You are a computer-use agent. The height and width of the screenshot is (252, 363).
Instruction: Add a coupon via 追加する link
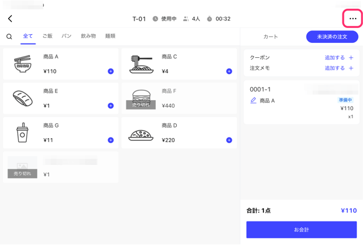[339, 58]
